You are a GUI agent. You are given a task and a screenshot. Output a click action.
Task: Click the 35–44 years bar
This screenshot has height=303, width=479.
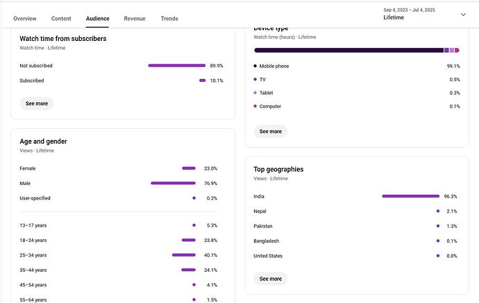click(188, 270)
